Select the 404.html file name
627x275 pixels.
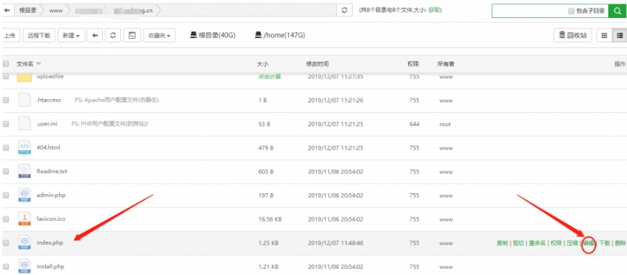[49, 148]
